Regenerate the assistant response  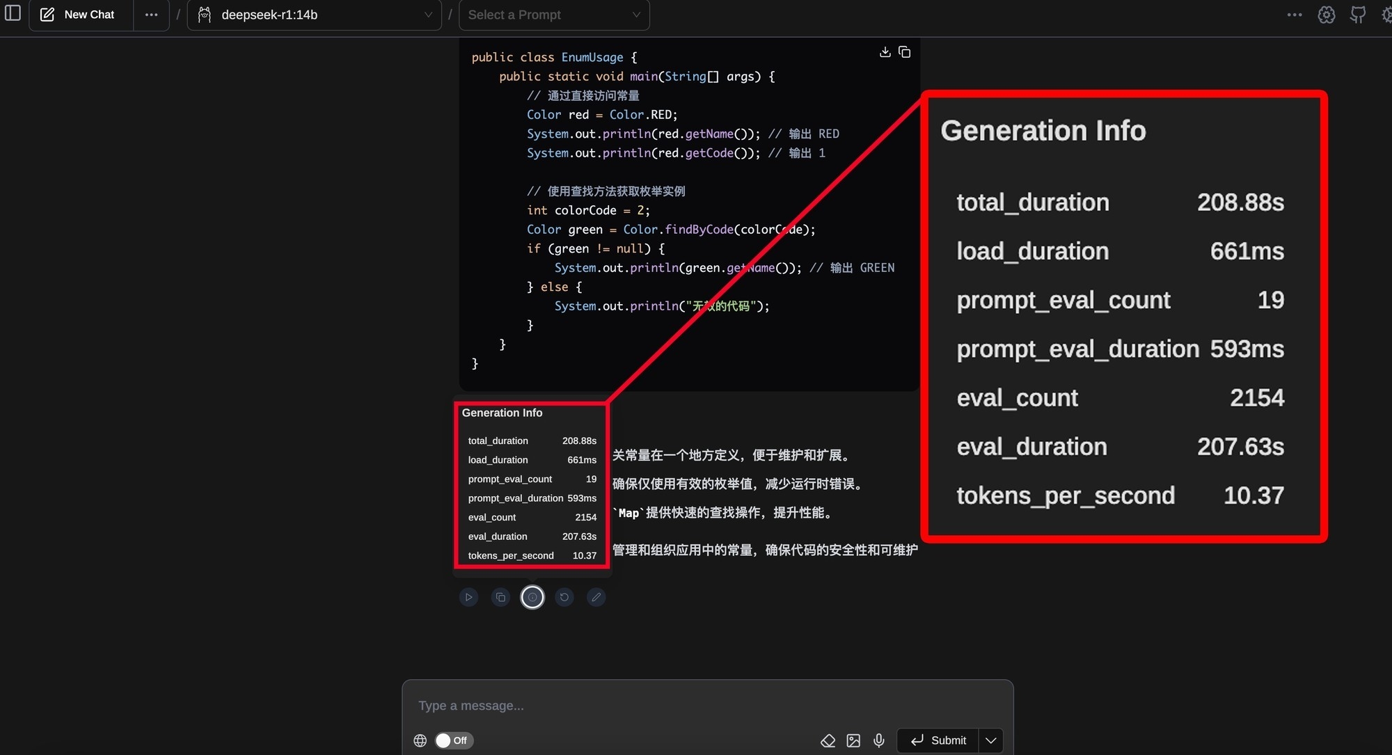tap(564, 597)
